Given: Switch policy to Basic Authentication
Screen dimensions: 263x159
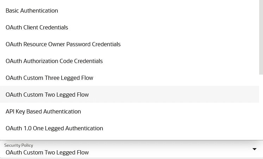Looking at the screenshot, I should (130, 11).
